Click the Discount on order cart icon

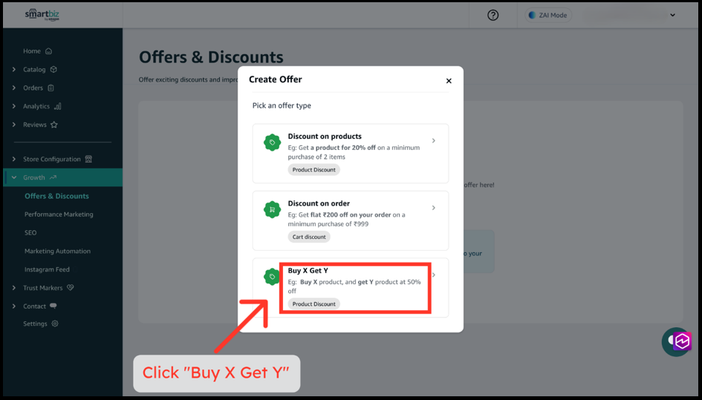tap(272, 209)
